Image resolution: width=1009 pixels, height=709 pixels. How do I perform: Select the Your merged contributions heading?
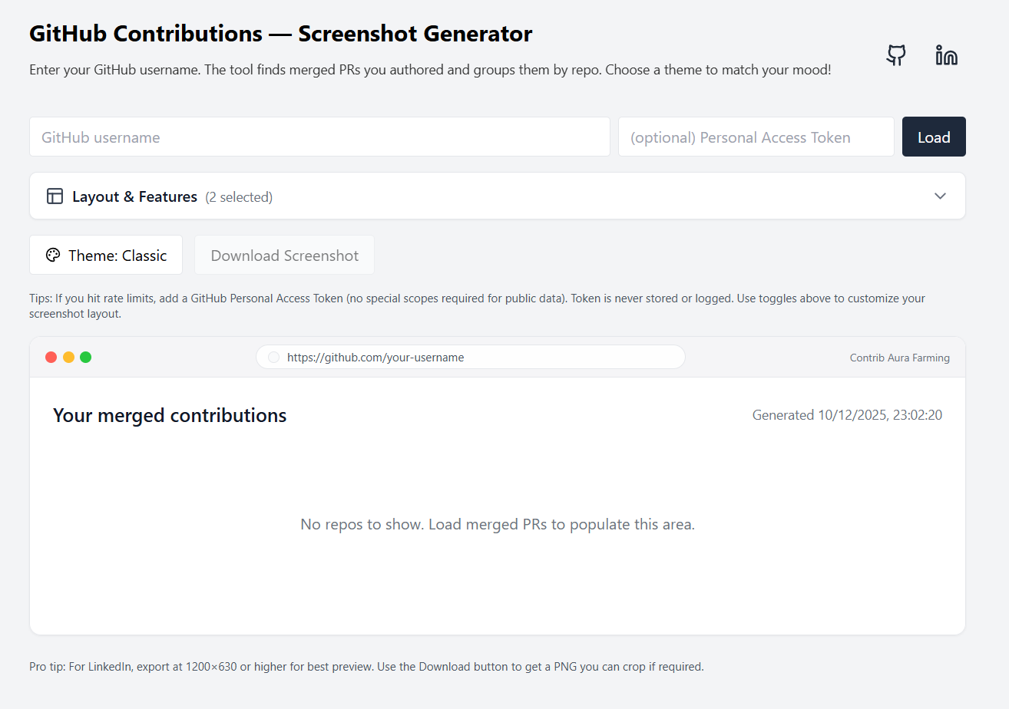tap(170, 415)
